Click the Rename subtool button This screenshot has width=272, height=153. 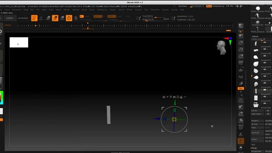(x=258, y=121)
